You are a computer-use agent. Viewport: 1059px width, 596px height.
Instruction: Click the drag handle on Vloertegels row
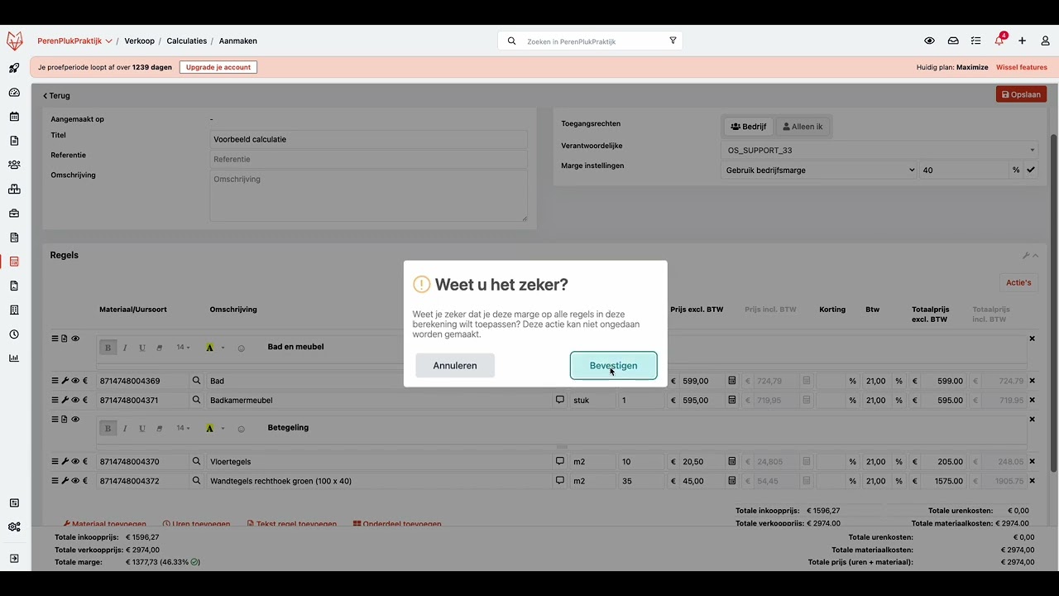coord(55,461)
